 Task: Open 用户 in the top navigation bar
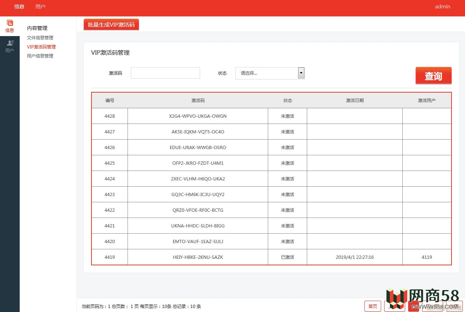point(40,7)
